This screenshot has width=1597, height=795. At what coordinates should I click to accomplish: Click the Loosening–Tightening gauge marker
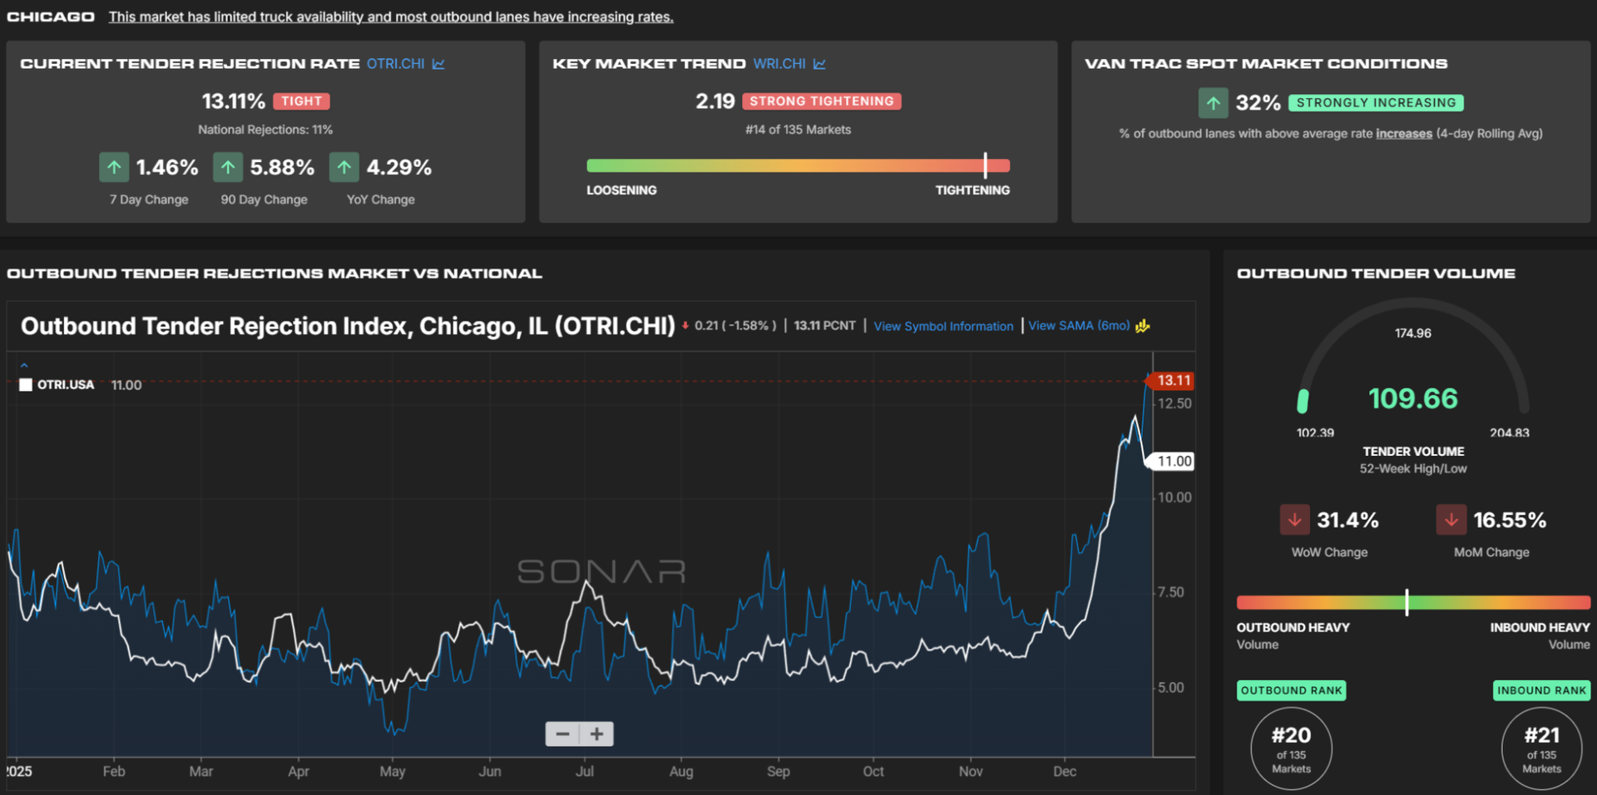[x=985, y=165]
